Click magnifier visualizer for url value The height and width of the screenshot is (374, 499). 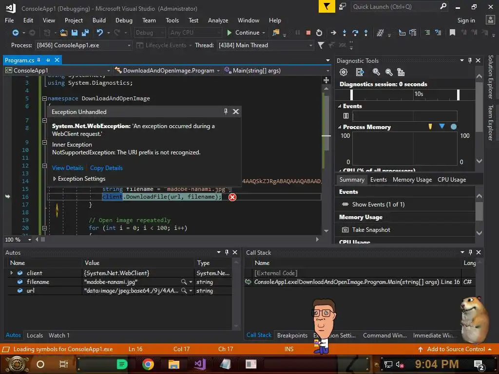pyautogui.click(x=184, y=290)
